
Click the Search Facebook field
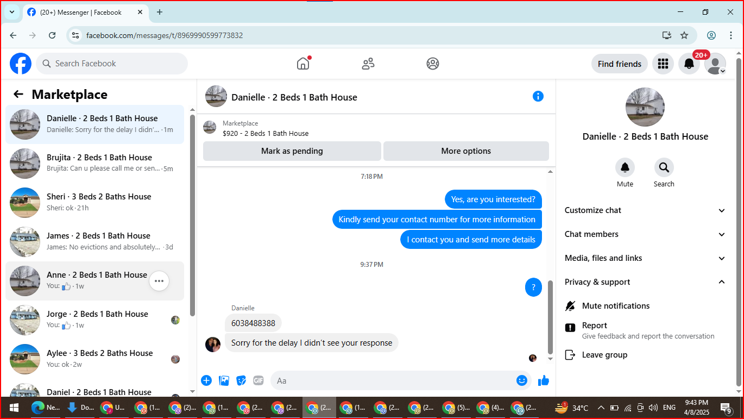[x=112, y=64]
